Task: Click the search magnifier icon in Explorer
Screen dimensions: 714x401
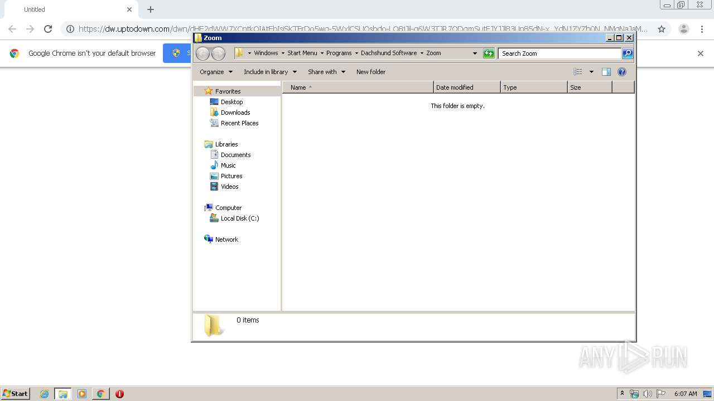Action: click(x=628, y=53)
